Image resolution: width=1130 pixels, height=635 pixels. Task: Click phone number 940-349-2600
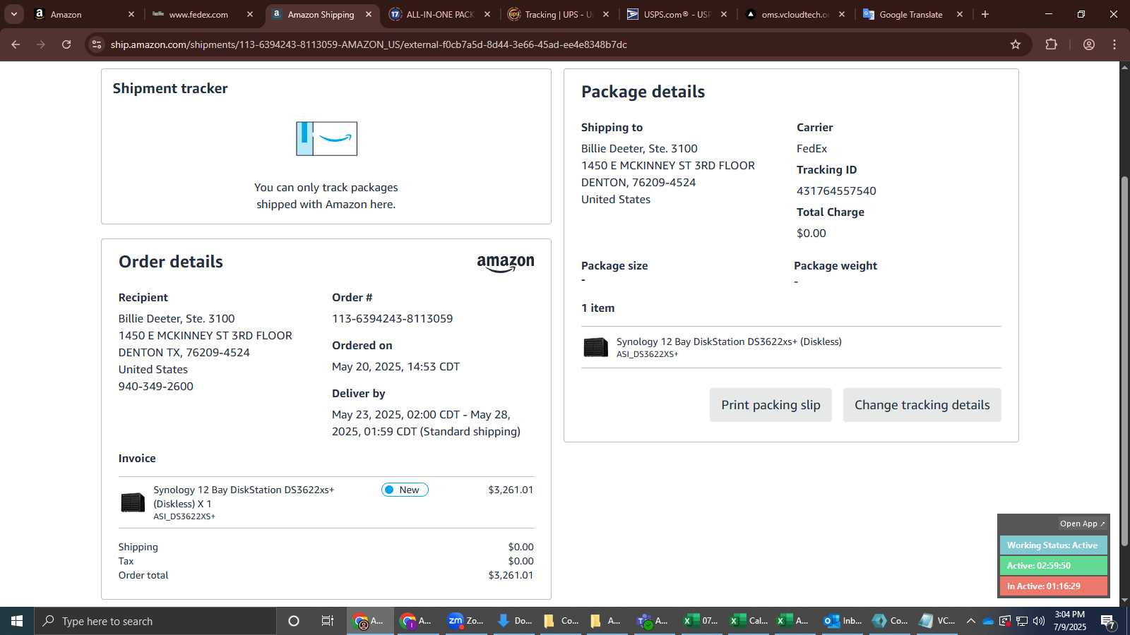tap(156, 387)
